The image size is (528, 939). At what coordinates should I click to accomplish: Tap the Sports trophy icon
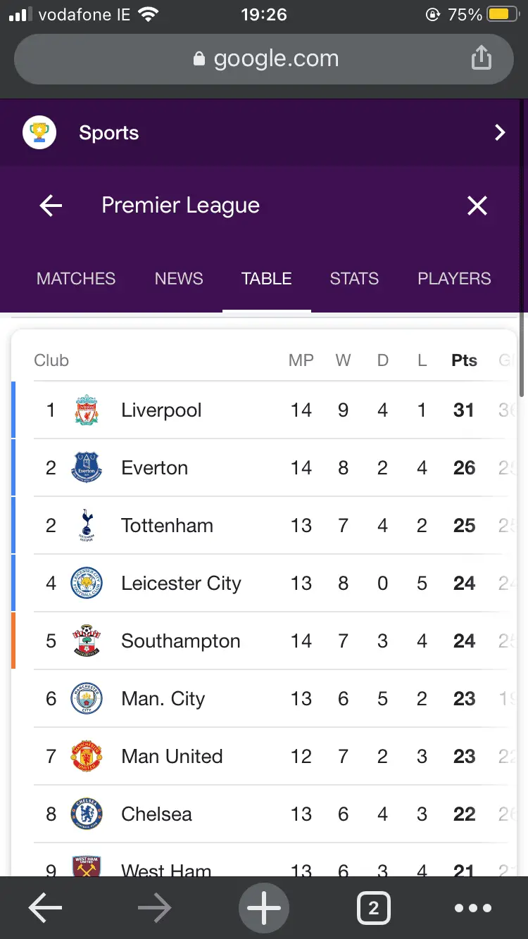tap(39, 132)
